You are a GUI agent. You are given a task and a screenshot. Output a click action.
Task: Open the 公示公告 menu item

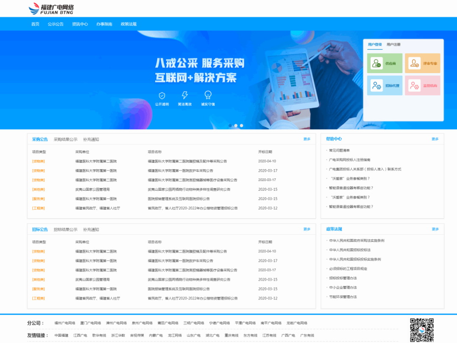click(x=55, y=24)
